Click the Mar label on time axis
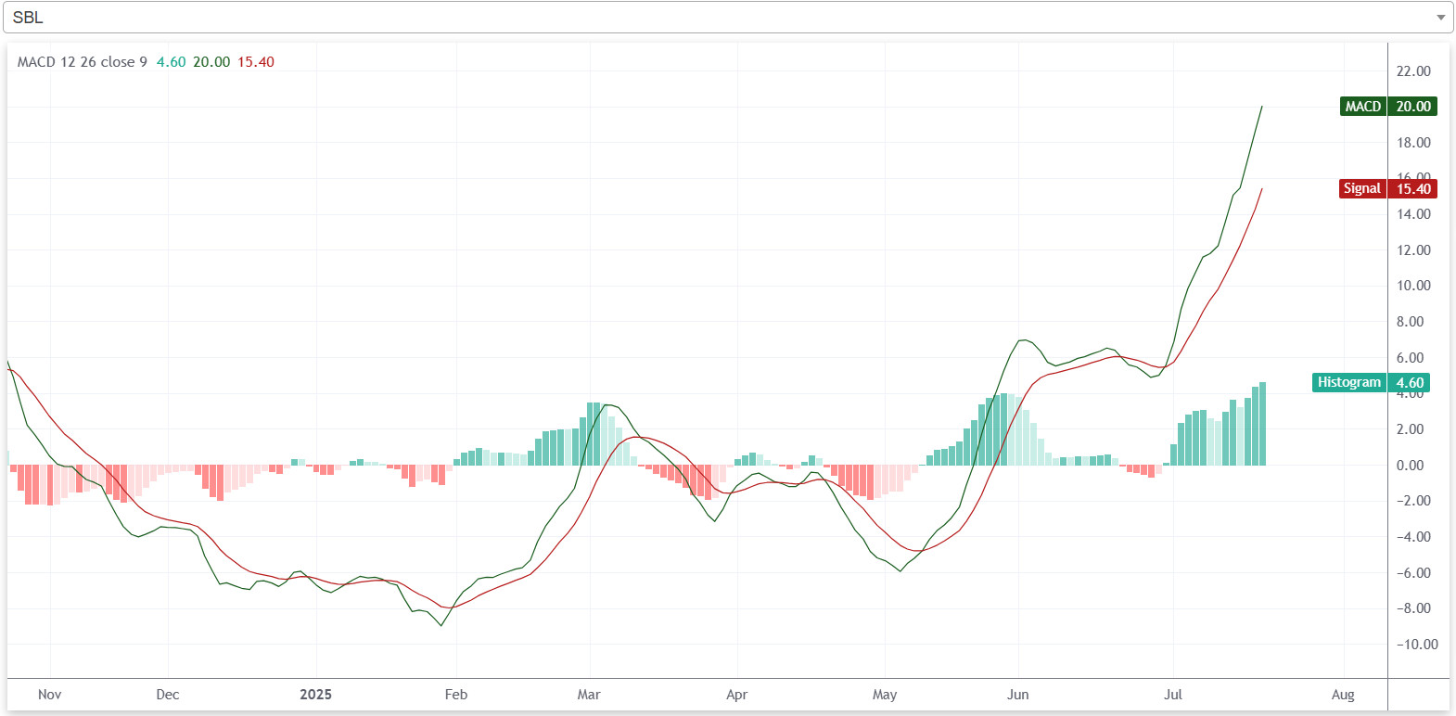Screen dimensions: 1456x716 click(589, 695)
